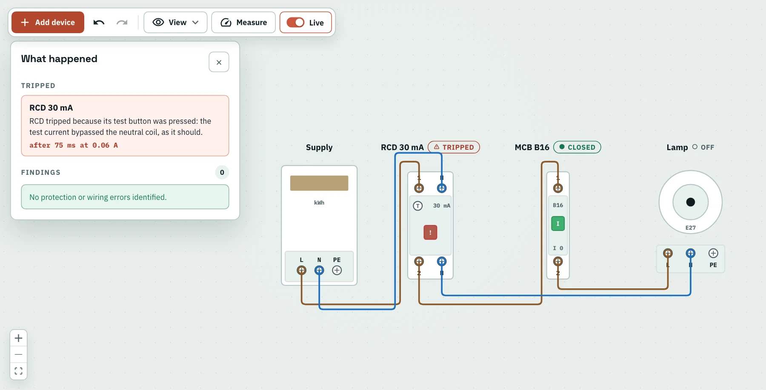Click the RCD bottom neutral terminal

click(442, 261)
